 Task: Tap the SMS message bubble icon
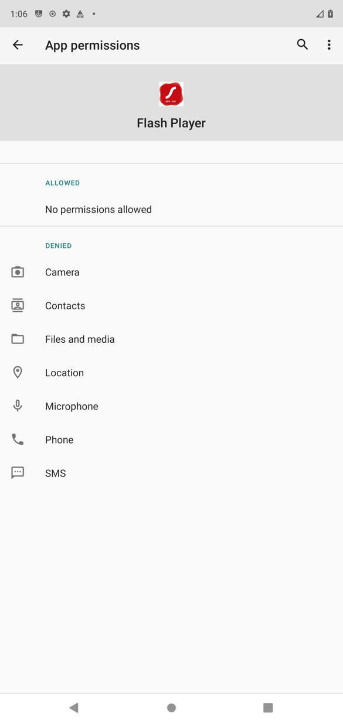(x=18, y=473)
